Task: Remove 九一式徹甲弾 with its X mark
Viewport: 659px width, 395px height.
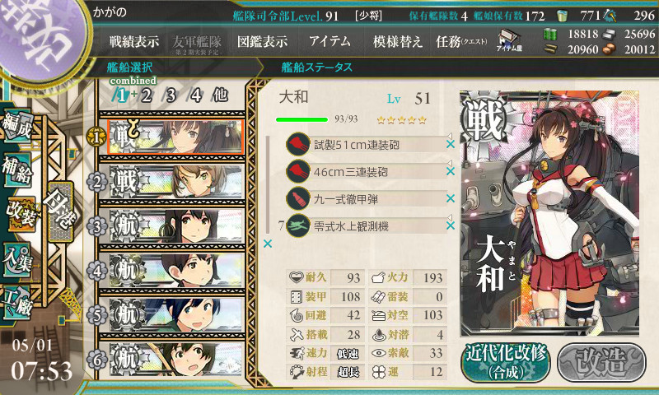Action: [451, 198]
